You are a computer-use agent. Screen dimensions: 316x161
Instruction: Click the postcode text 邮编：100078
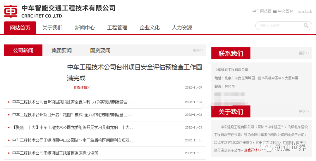224,86
